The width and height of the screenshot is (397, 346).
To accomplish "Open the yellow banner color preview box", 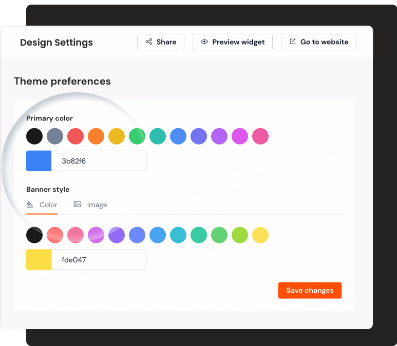I will (39, 260).
